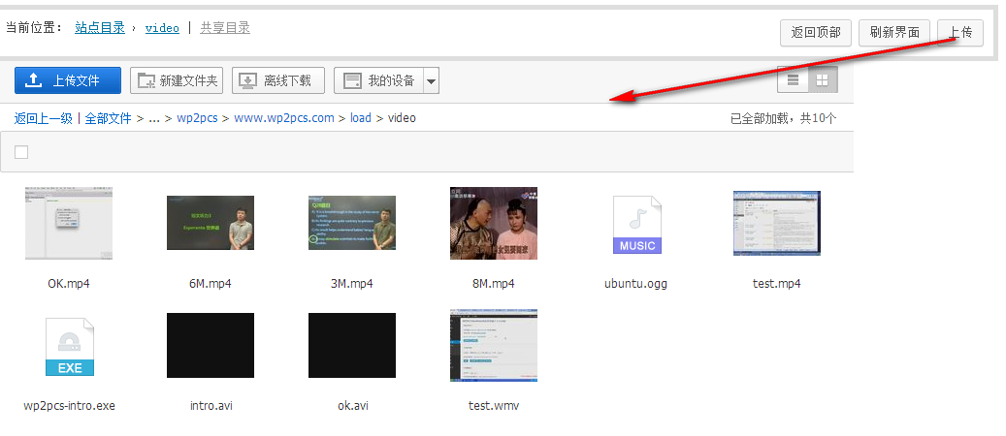Switch to grid thumbnail view
Viewport: 1006px width, 436px height.
click(x=822, y=80)
